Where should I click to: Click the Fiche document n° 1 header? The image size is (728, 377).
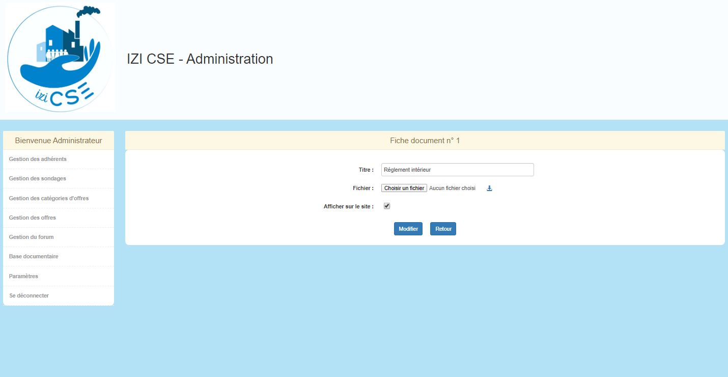pos(425,141)
